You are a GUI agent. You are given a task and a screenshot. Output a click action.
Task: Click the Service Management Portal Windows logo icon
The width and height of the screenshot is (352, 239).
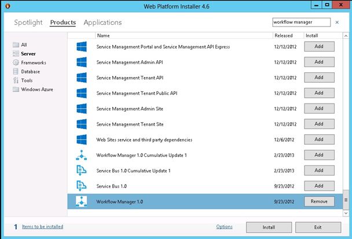(x=82, y=47)
